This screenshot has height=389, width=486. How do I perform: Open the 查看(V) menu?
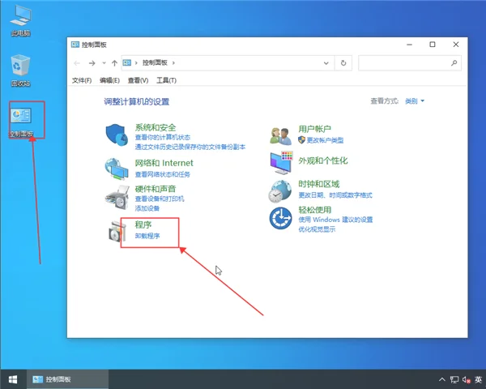click(138, 81)
